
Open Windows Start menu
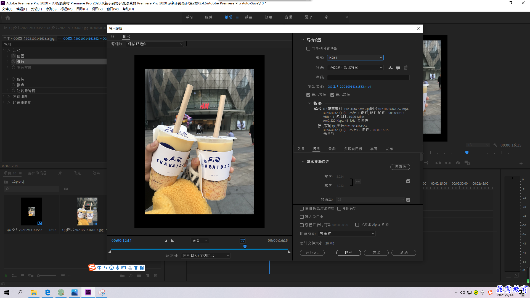click(x=7, y=292)
